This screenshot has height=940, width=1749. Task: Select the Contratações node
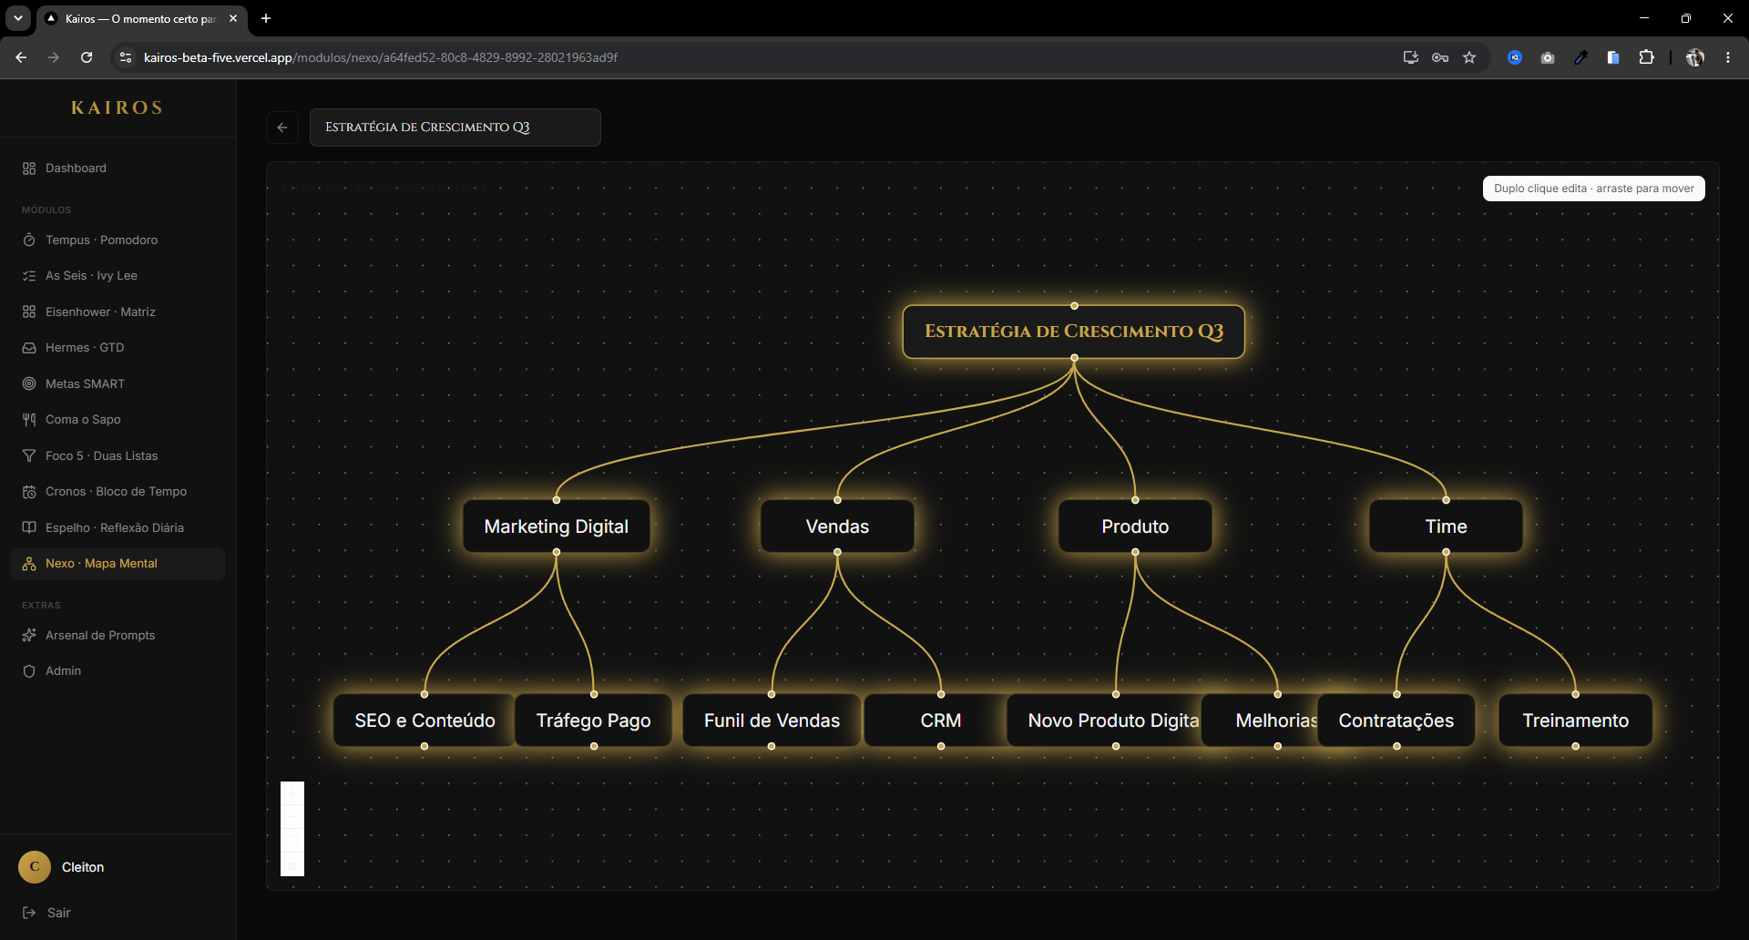point(1396,720)
